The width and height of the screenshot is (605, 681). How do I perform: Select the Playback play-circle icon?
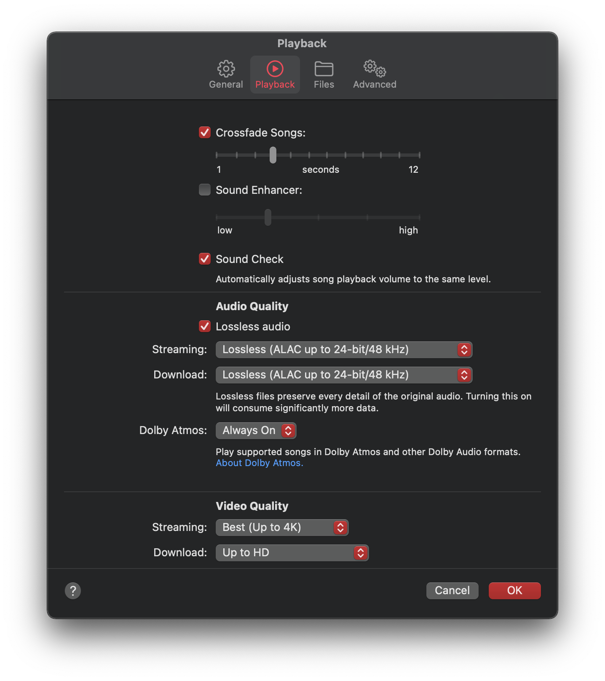[275, 69]
